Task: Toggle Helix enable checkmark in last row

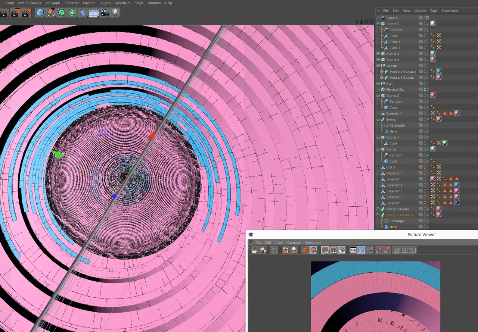Action: tap(428, 227)
